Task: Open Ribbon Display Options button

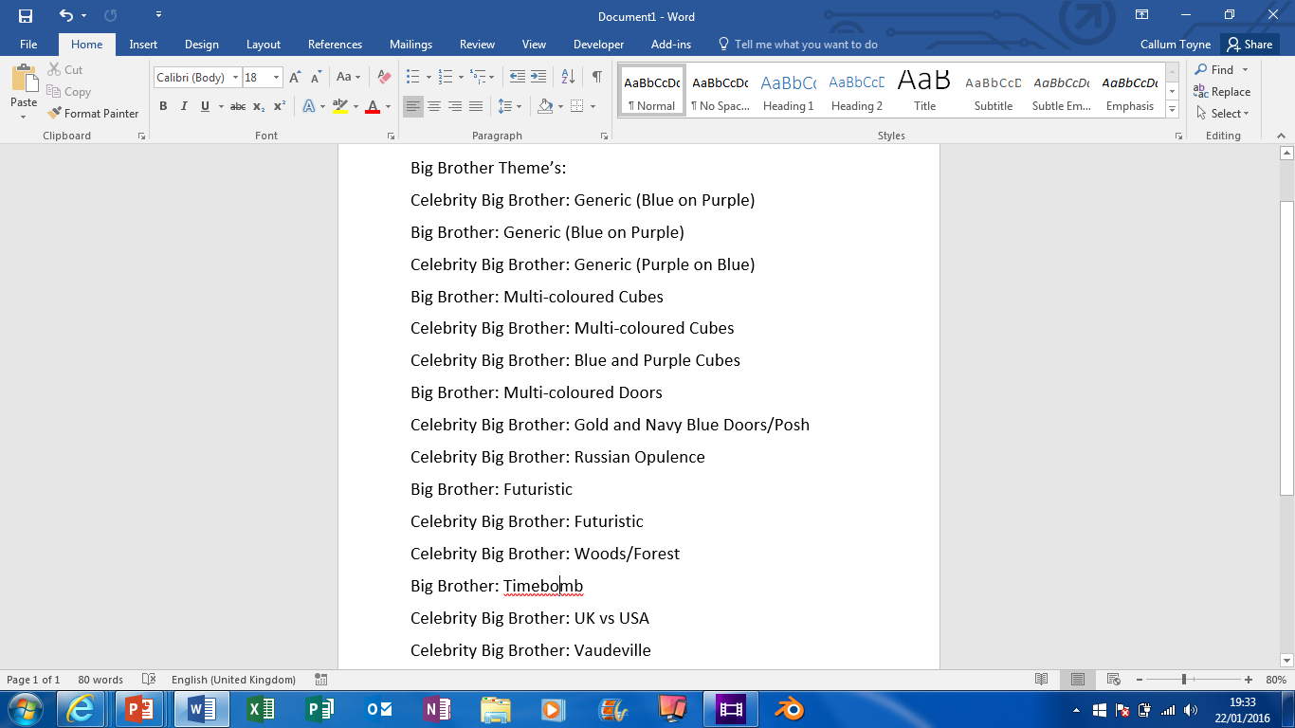Action: click(x=1142, y=15)
